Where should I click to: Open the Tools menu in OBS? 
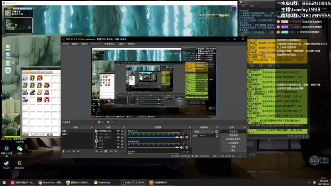coord(121,44)
